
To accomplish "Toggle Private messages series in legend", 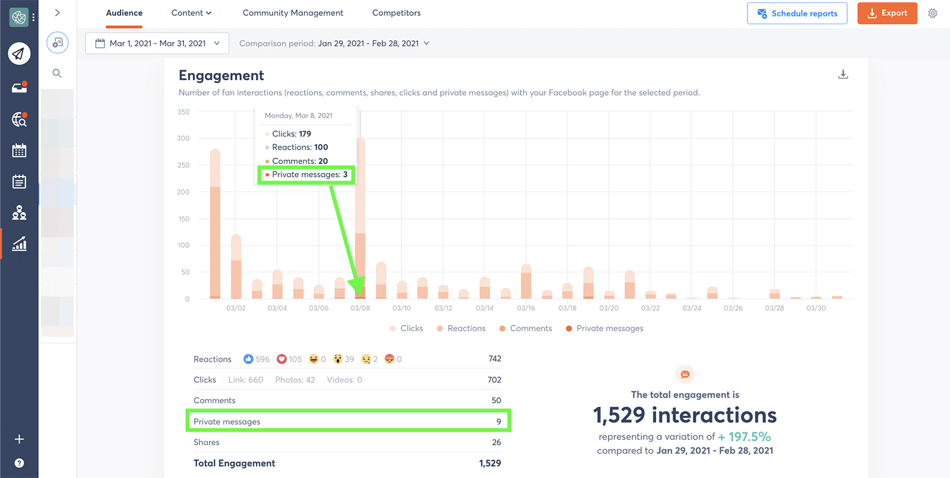I will (604, 329).
